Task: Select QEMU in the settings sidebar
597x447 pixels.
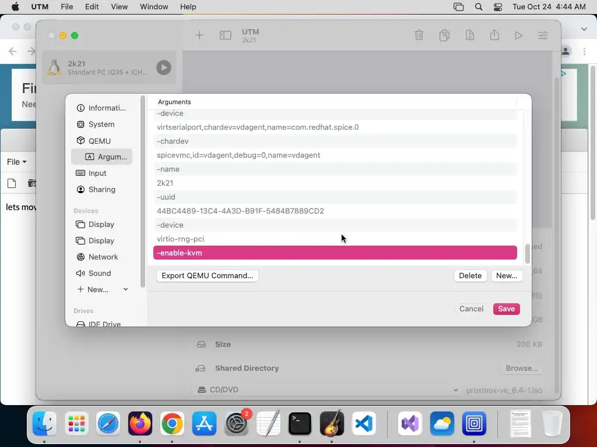Action: pos(101,141)
